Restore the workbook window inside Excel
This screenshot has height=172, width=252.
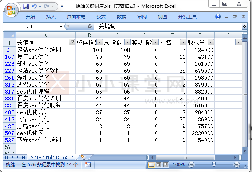(x=235, y=16)
